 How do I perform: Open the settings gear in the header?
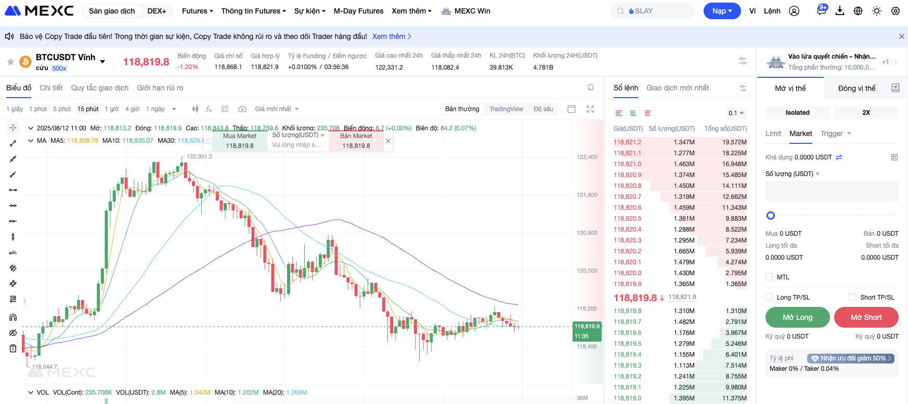click(896, 11)
